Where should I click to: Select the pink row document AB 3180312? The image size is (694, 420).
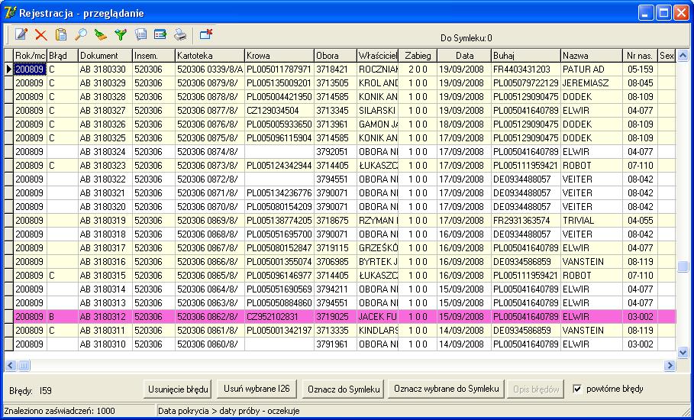click(105, 317)
